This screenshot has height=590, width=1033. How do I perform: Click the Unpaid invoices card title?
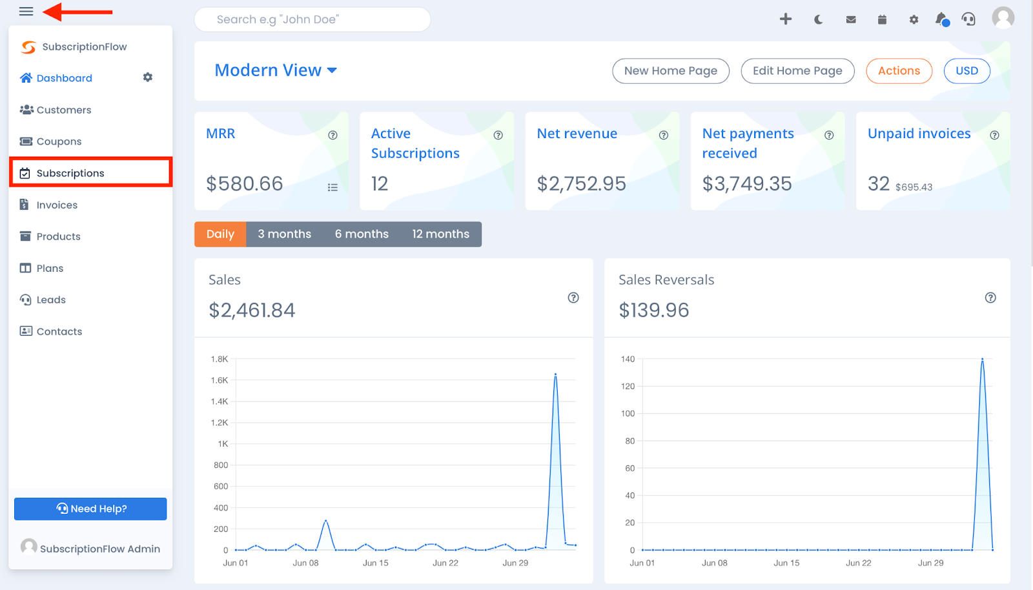pyautogui.click(x=919, y=134)
